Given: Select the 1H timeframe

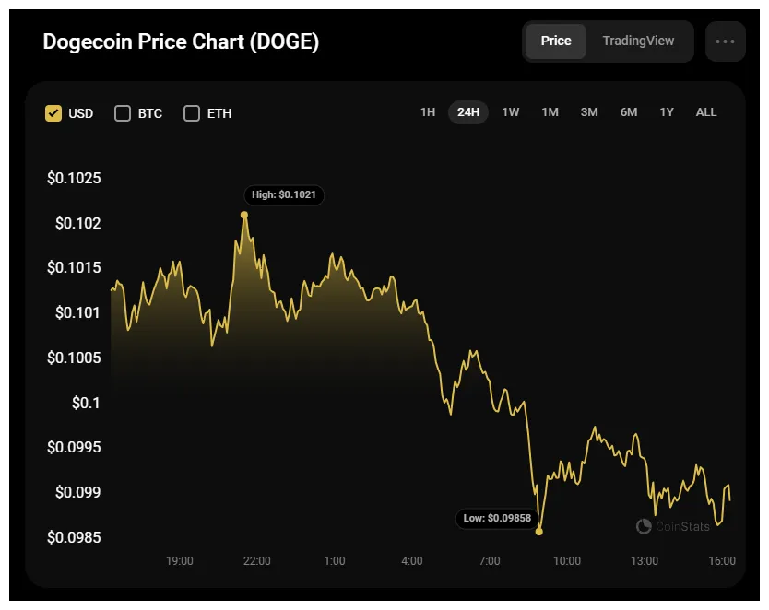Looking at the screenshot, I should [426, 111].
